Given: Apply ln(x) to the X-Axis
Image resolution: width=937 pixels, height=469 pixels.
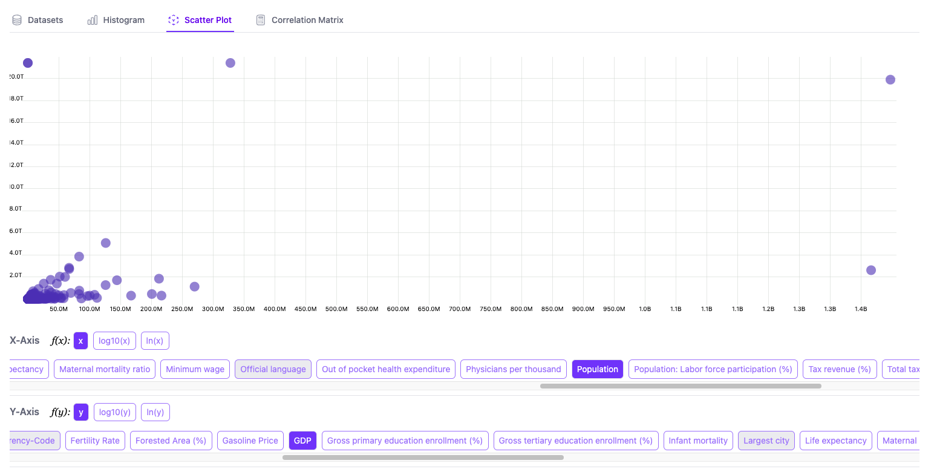Looking at the screenshot, I should (x=155, y=341).
